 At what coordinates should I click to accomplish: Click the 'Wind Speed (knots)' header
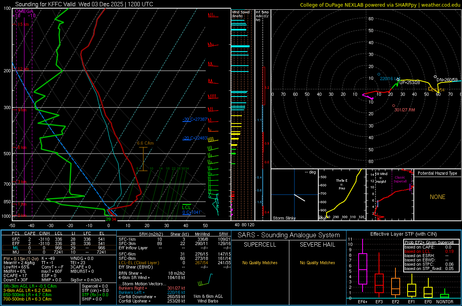pyautogui.click(x=240, y=14)
